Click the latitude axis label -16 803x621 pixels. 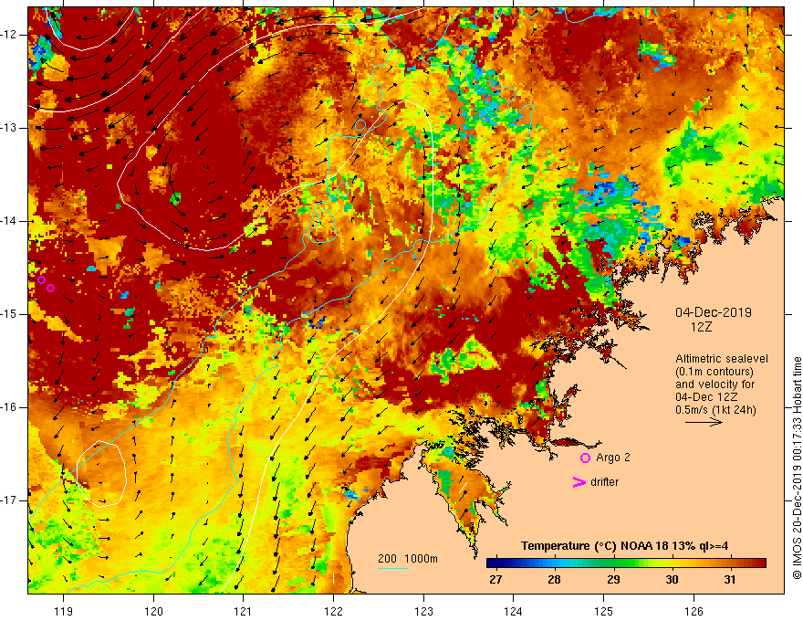click(x=9, y=407)
